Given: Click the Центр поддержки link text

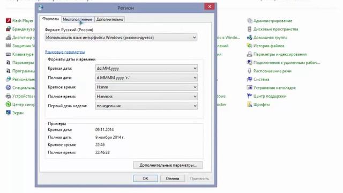Looking at the screenshot, I should click(270, 96).
